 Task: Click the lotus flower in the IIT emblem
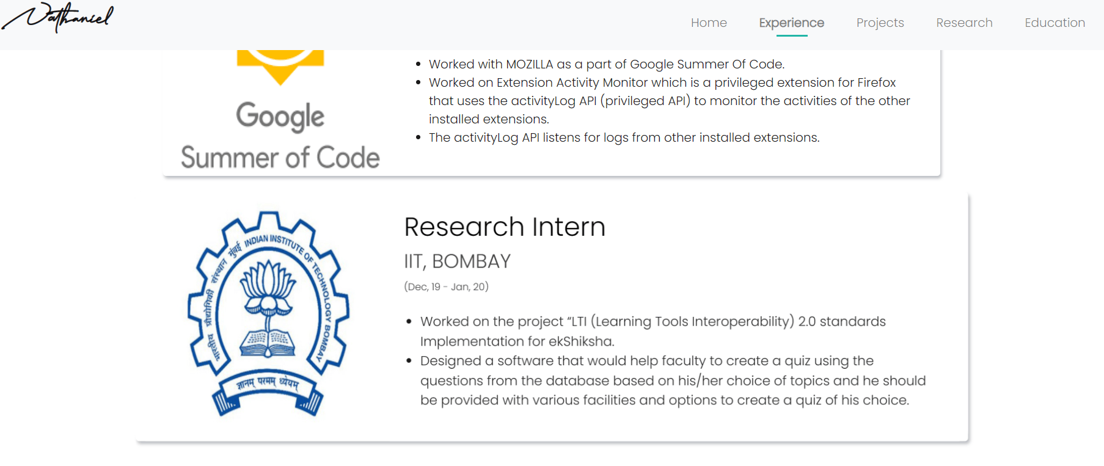268,286
